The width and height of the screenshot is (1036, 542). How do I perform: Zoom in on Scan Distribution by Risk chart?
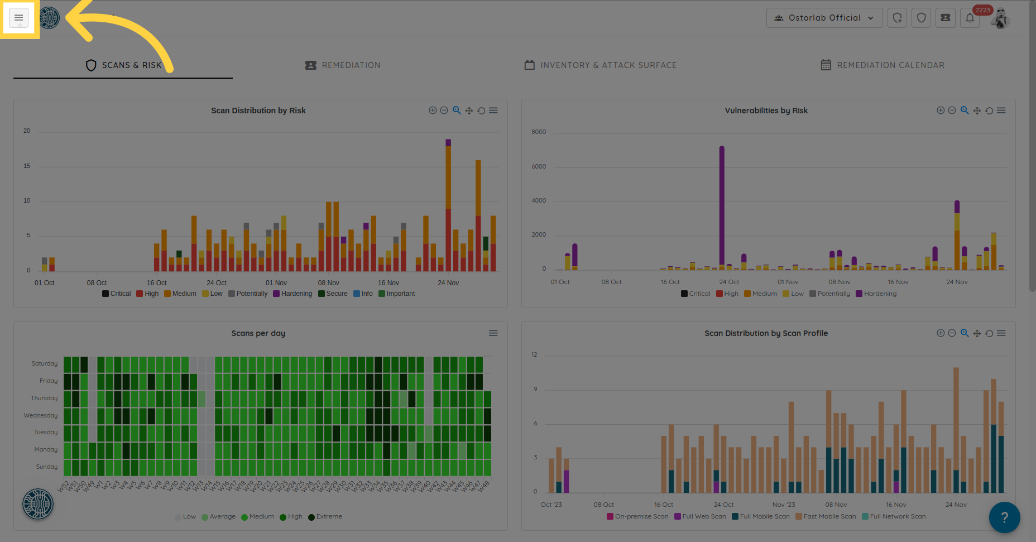433,111
